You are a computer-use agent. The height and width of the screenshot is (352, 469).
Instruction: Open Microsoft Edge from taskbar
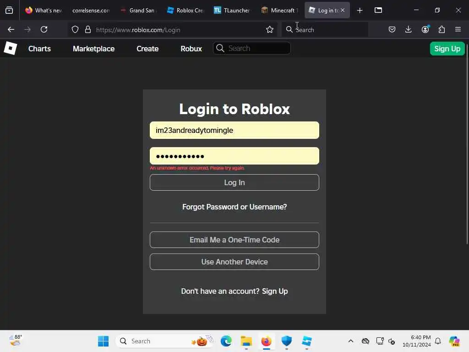click(x=226, y=341)
